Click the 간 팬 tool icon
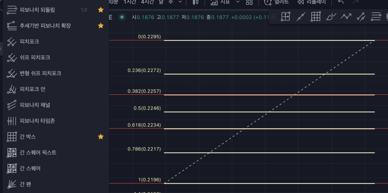 pyautogui.click(x=12, y=184)
